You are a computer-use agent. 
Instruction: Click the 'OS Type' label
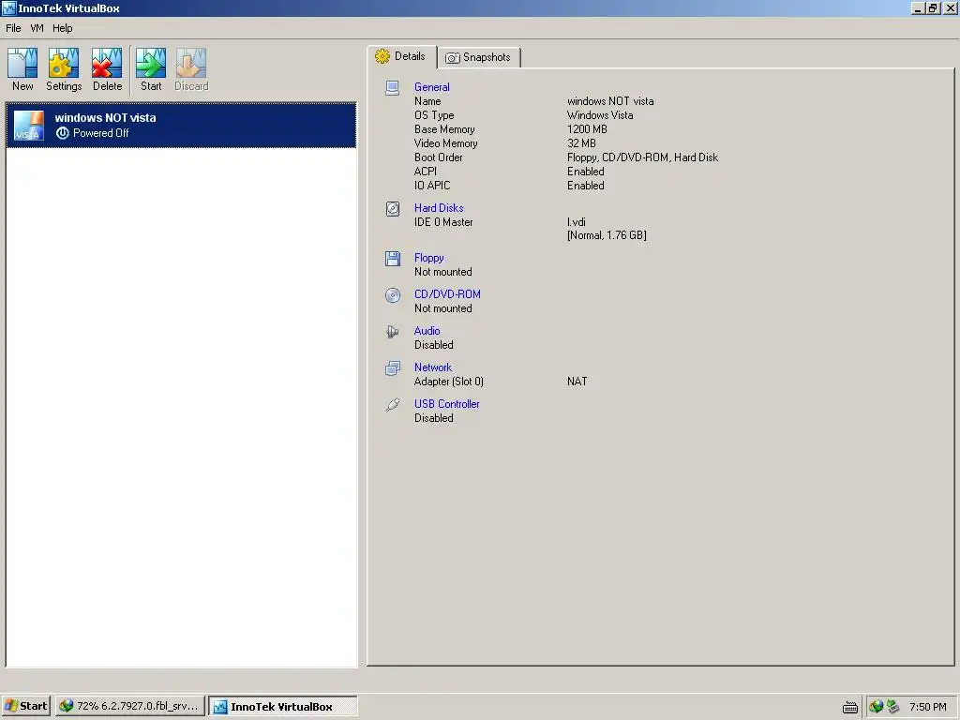point(434,115)
